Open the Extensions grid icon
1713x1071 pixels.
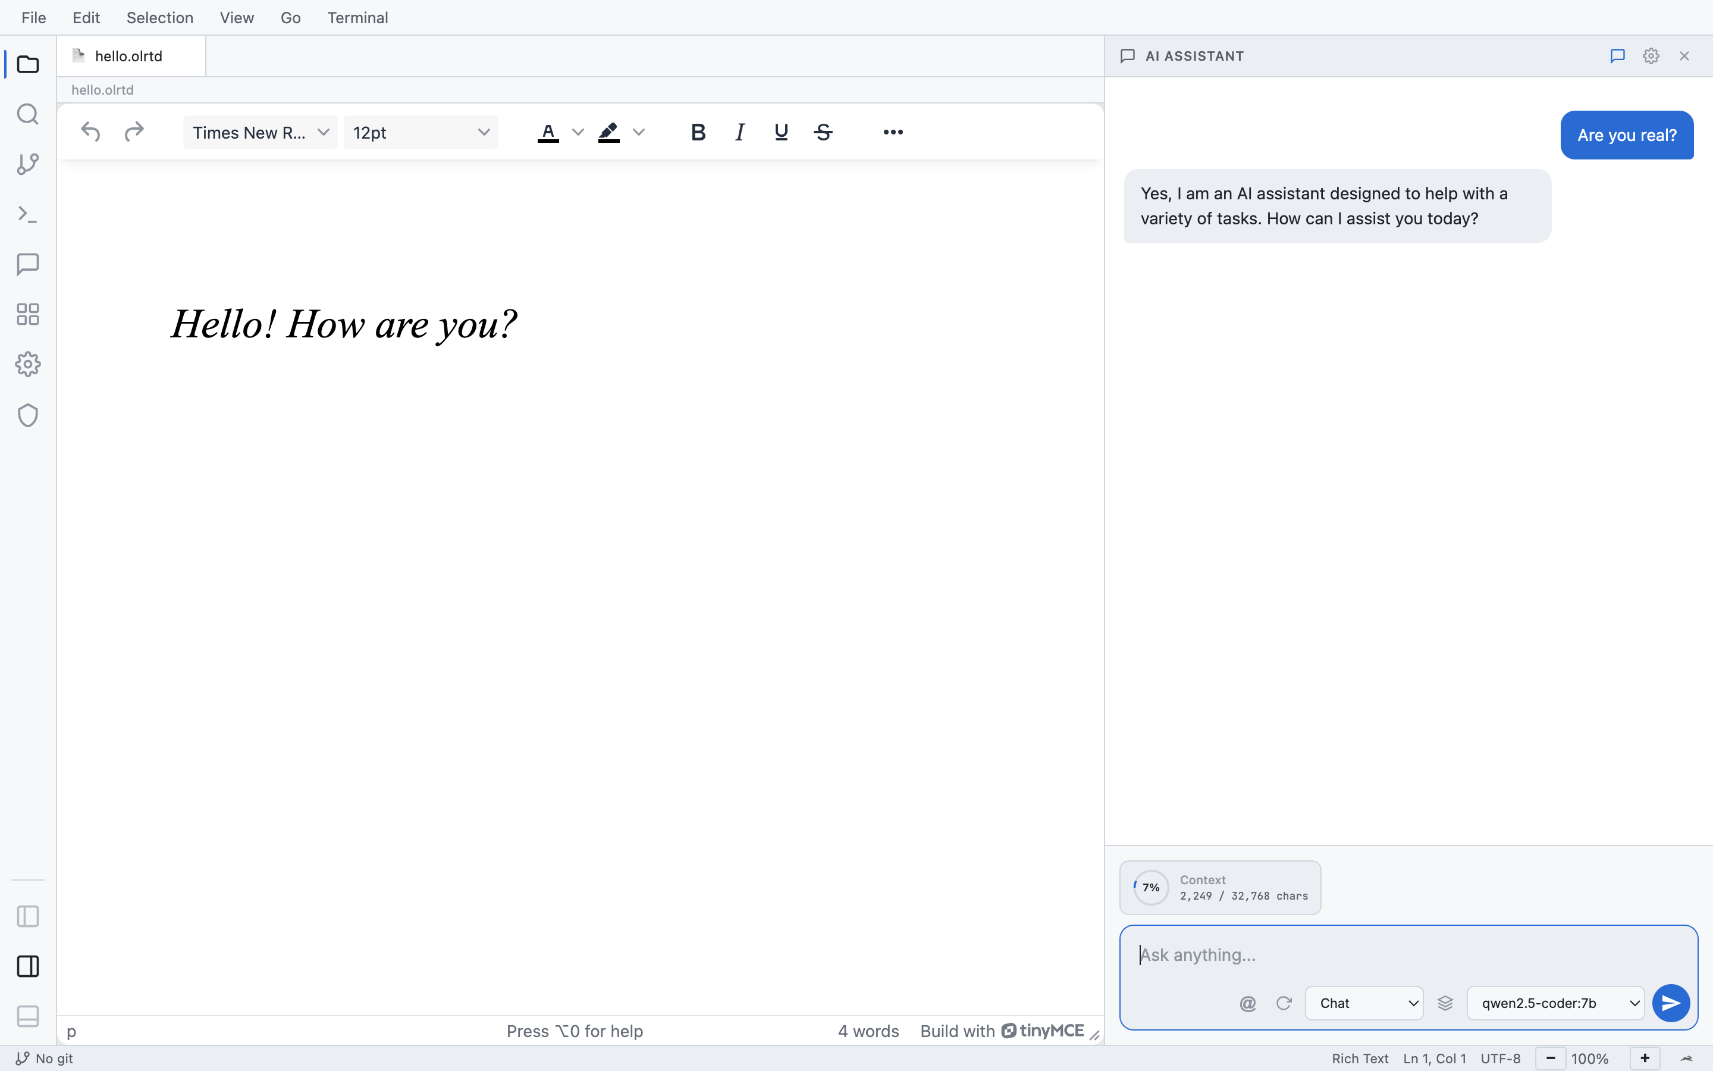pos(27,314)
